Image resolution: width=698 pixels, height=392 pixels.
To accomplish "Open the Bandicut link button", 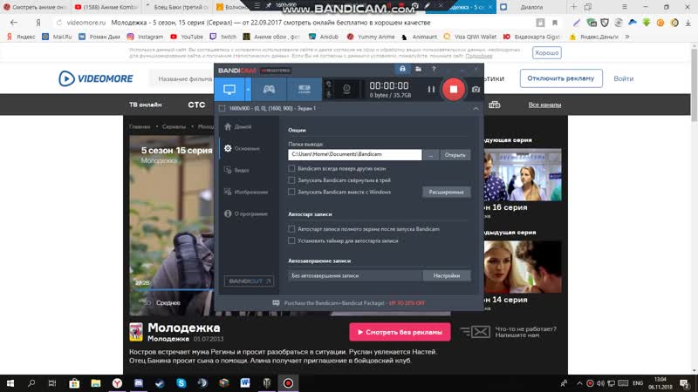I will pos(249,280).
